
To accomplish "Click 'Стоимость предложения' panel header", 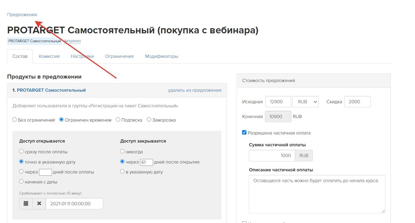I will [x=314, y=80].
